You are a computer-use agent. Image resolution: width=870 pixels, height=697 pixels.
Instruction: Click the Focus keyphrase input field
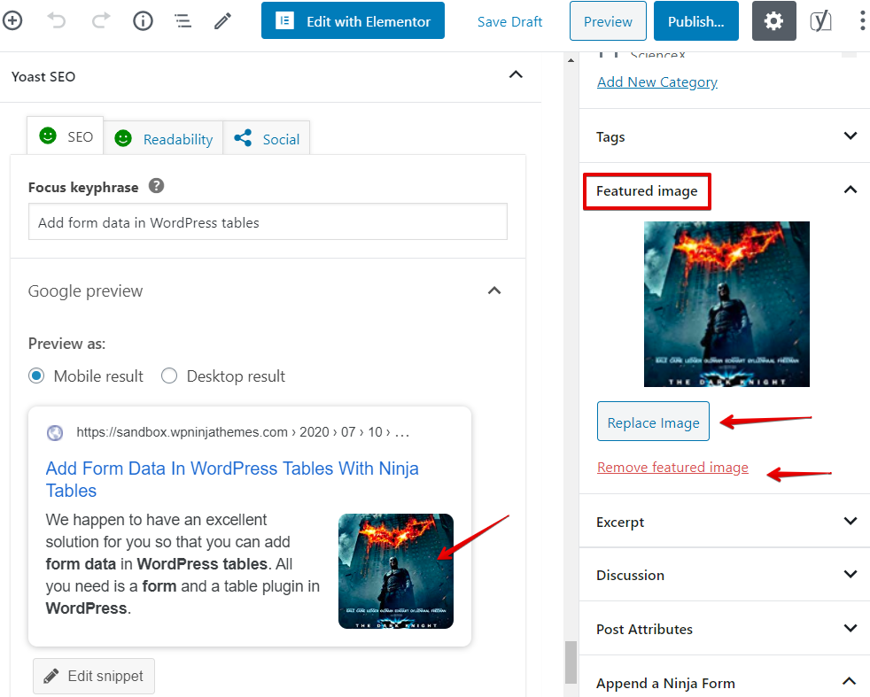click(268, 221)
